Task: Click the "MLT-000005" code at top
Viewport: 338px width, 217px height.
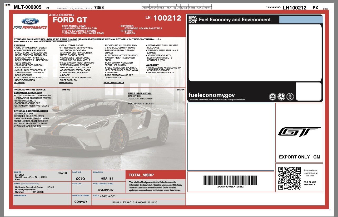Action: coord(28,7)
